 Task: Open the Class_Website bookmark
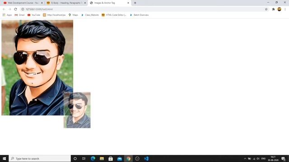pos(90,15)
